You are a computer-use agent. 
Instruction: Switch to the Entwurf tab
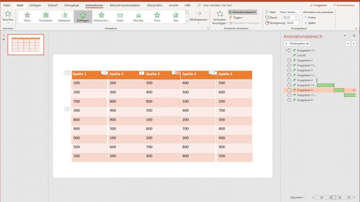(52, 5)
